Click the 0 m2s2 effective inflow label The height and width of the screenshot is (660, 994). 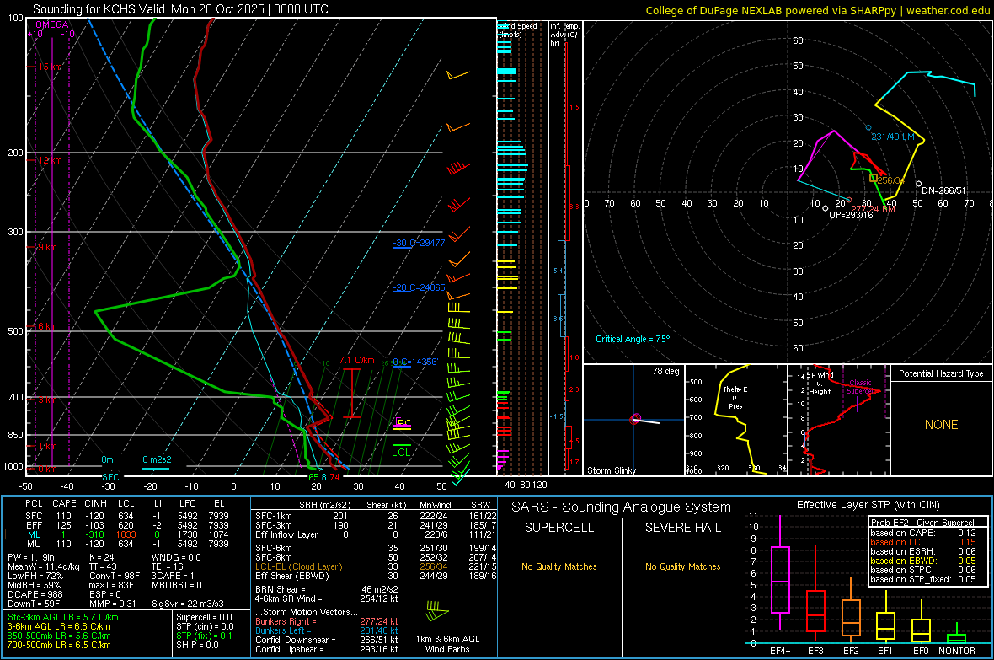157,459
